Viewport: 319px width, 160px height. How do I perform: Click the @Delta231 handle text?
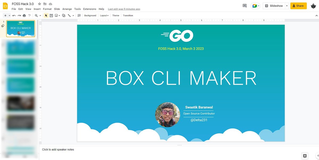(199, 120)
